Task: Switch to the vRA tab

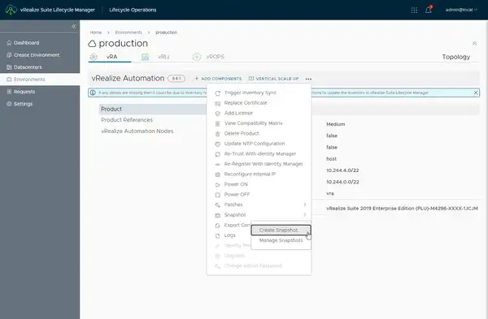Action: (110, 57)
